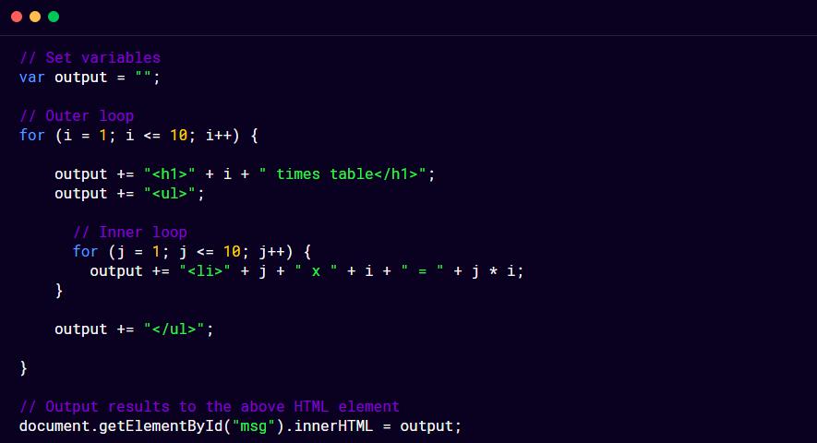The image size is (817, 443).
Task: Click the yellow minimize window dot
Action: [x=35, y=17]
